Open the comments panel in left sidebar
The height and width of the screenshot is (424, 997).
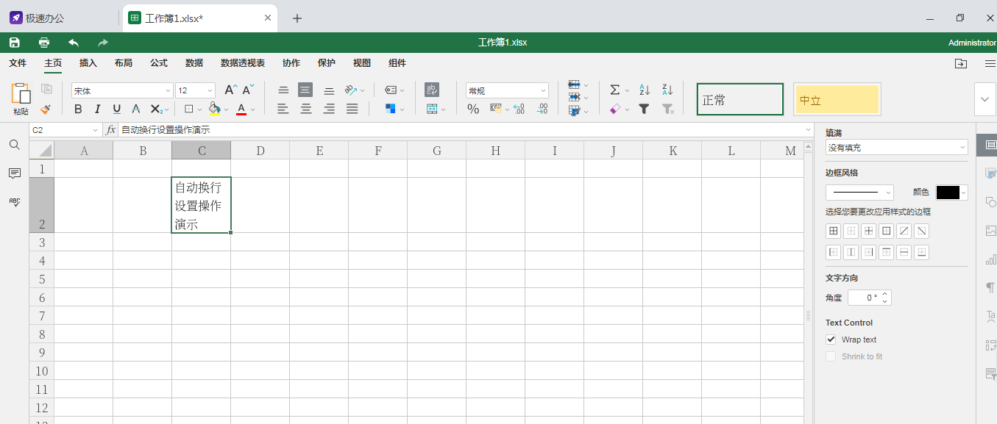14,173
